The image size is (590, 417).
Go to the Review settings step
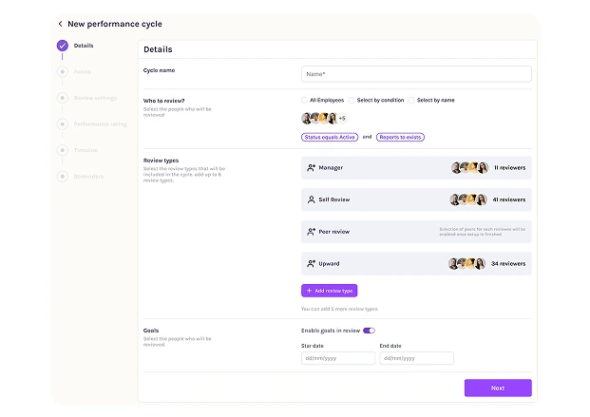click(x=95, y=98)
